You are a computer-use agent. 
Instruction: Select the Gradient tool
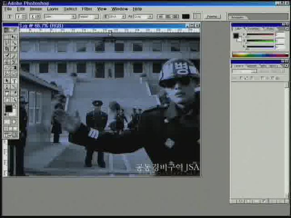click(x=14, y=68)
